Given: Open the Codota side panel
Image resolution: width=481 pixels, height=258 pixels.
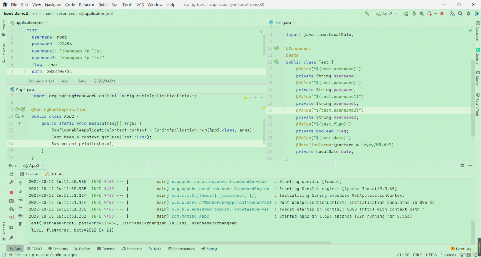Looking at the screenshot, I should tap(477, 55).
